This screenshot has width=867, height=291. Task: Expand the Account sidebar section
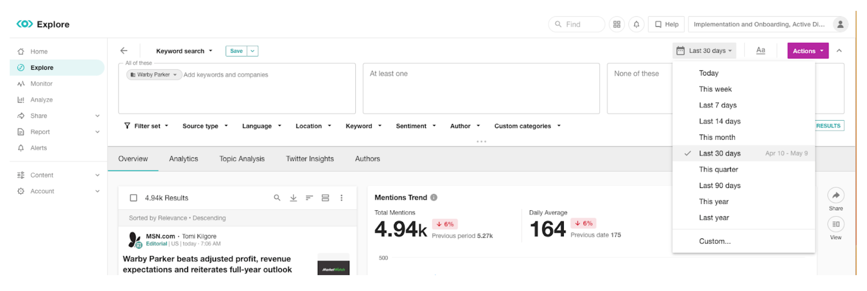coord(97,191)
